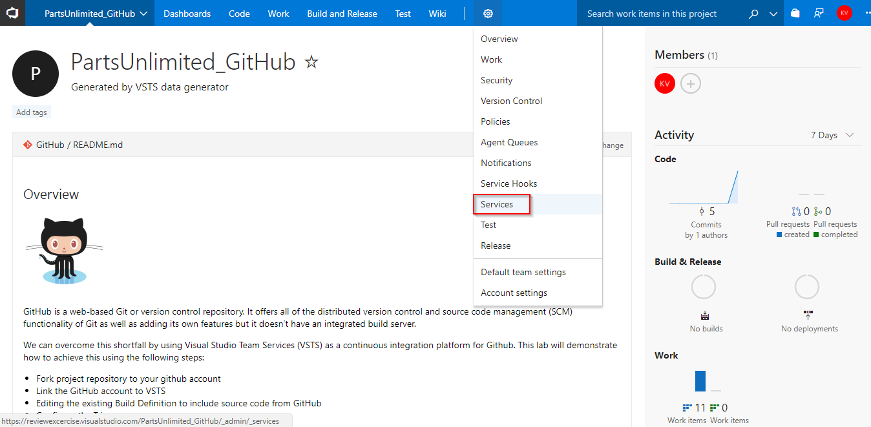Open the marketplace shopping bag icon
This screenshot has width=871, height=427.
click(x=795, y=13)
